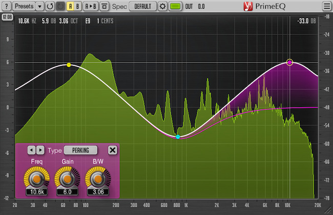Click the undo arrow icon
The width and height of the screenshot is (333, 215).
(50, 6)
